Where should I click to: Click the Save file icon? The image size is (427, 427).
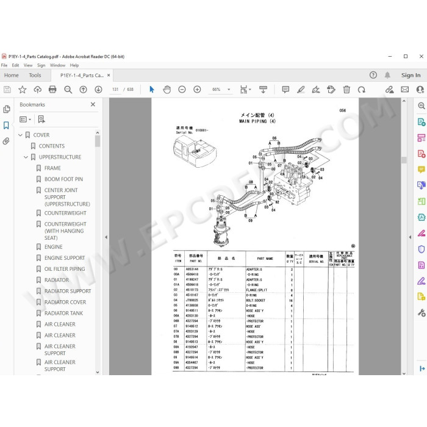click(7, 90)
